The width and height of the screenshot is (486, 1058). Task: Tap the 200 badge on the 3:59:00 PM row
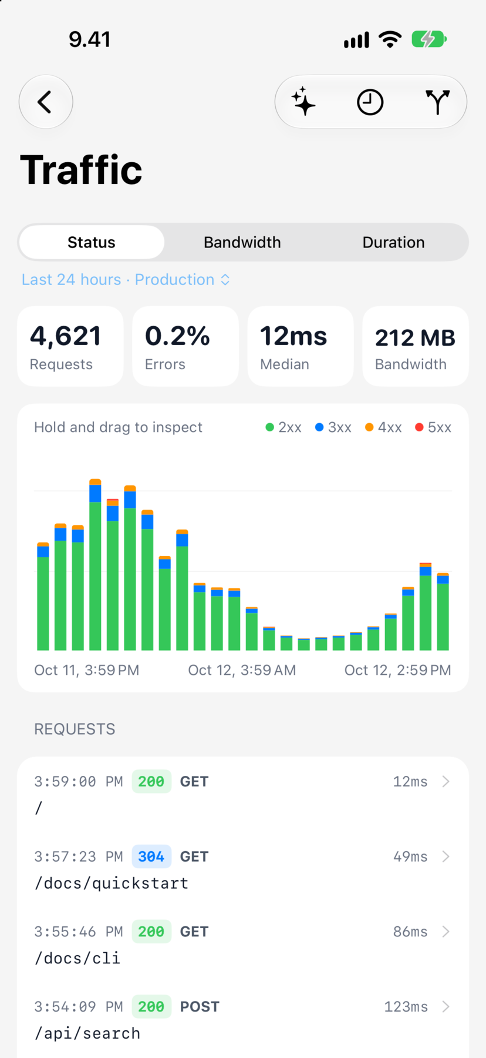pos(151,782)
